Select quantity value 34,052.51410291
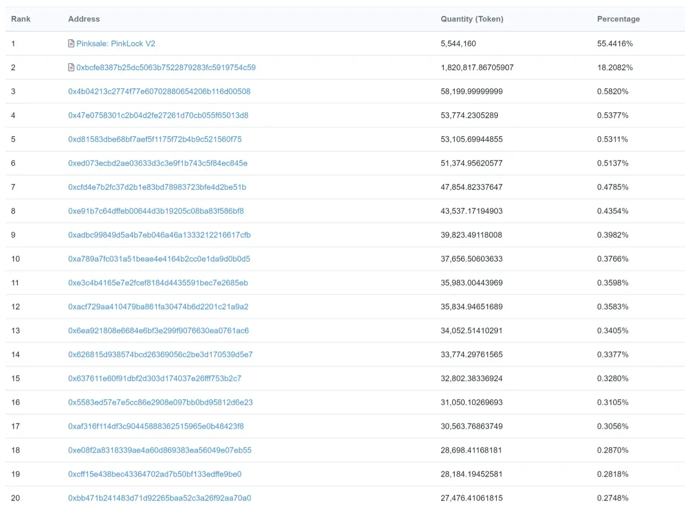This screenshot has height=509, width=685. [471, 330]
